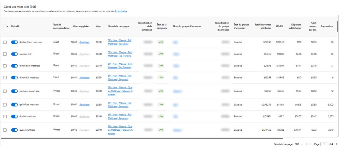Click the Live badge in queen mattress row
The height and width of the screenshot is (146, 339).
point(160,130)
